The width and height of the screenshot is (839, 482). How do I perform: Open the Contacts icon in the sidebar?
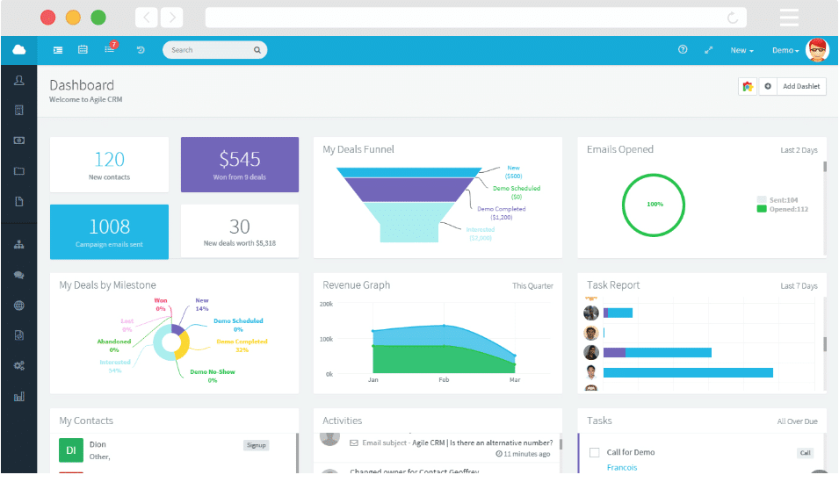click(x=18, y=80)
